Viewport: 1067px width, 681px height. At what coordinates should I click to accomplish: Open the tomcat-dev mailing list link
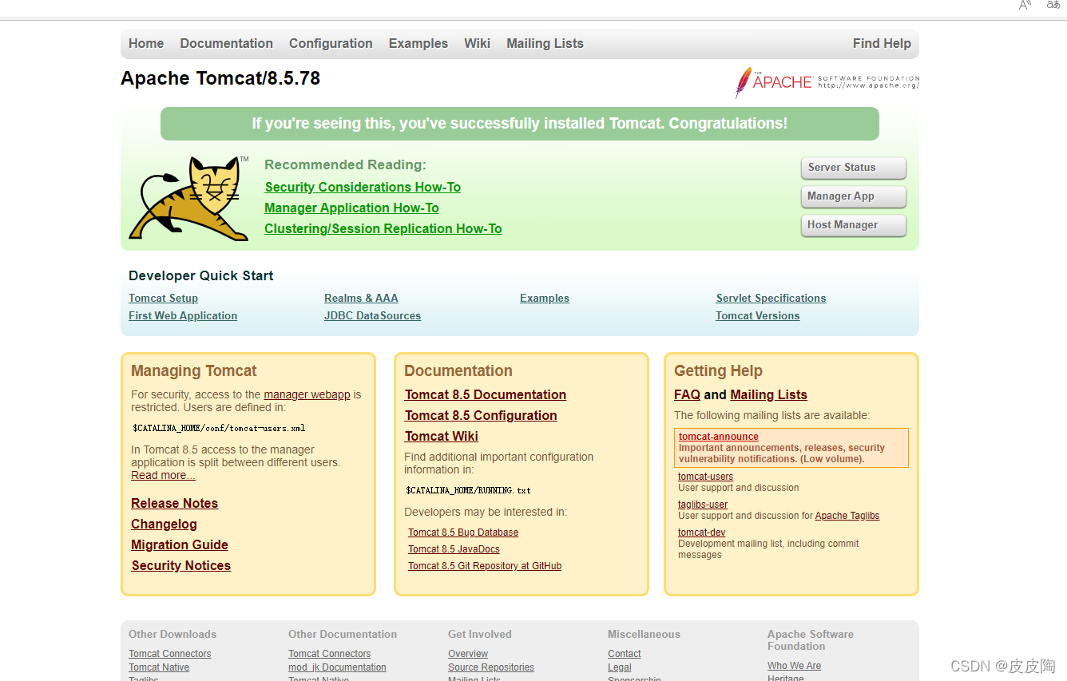click(x=702, y=533)
